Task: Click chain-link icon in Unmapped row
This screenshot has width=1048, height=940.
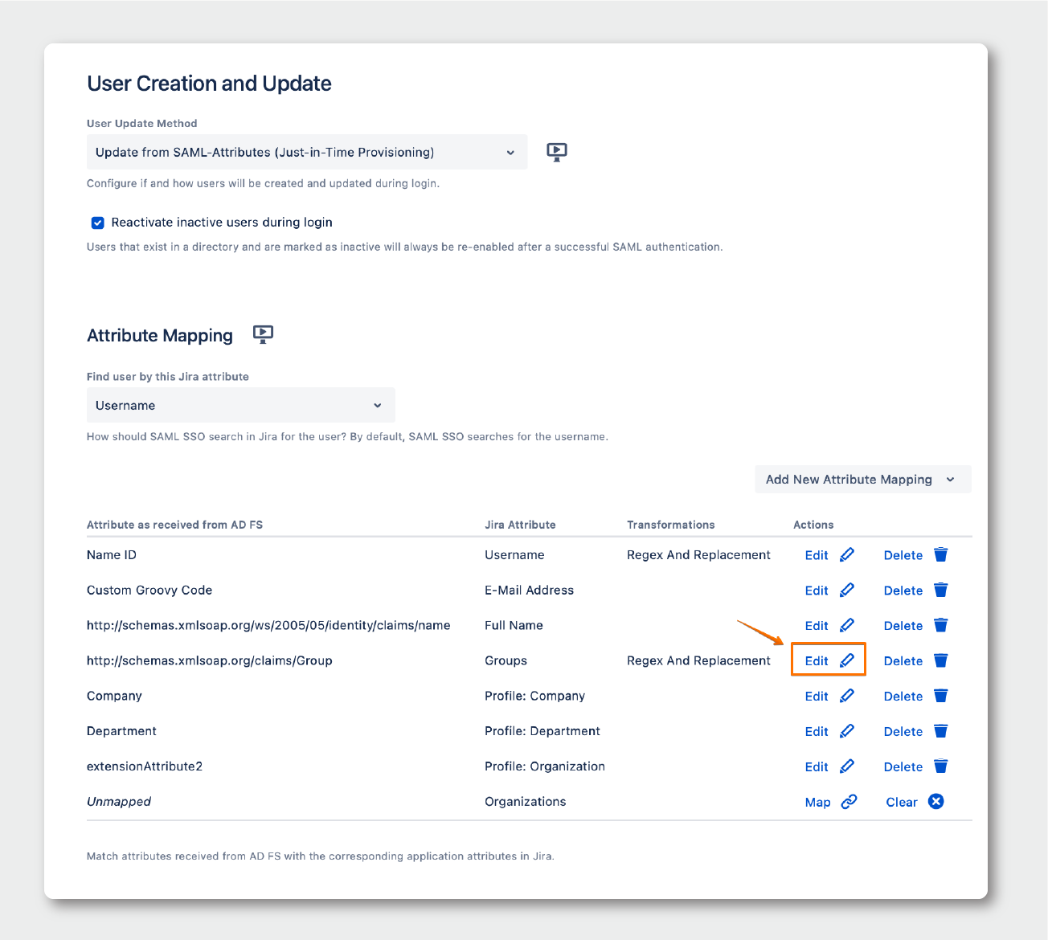Action: [x=849, y=802]
